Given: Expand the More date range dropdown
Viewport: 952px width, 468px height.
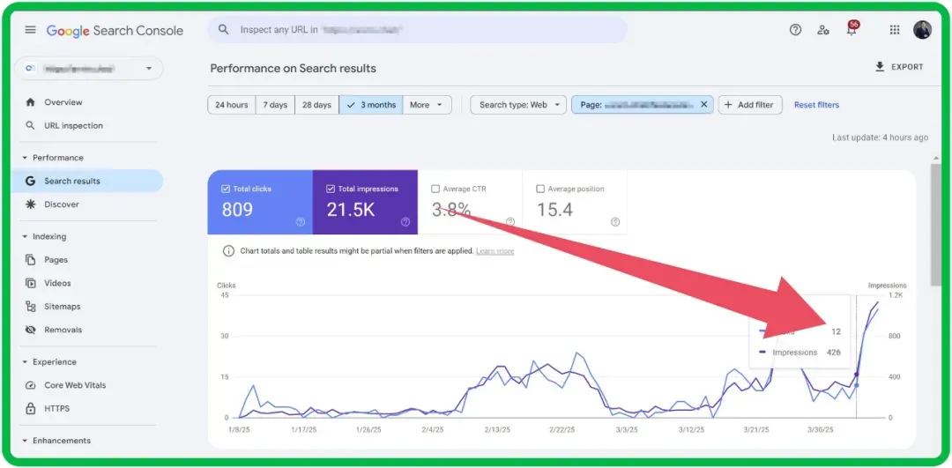Looking at the screenshot, I should click(427, 105).
